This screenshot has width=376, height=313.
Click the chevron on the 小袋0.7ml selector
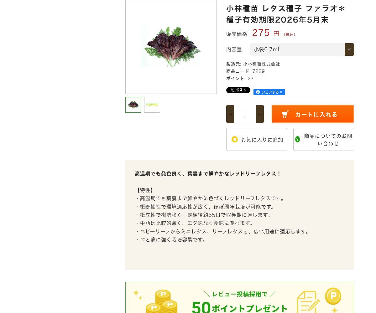[349, 49]
